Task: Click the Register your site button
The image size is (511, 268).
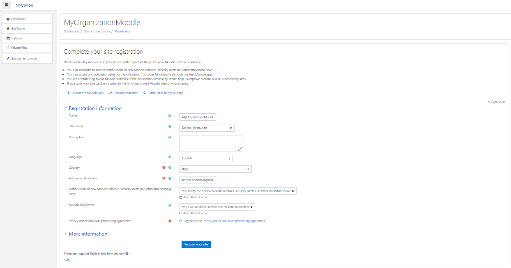Action: [196, 245]
